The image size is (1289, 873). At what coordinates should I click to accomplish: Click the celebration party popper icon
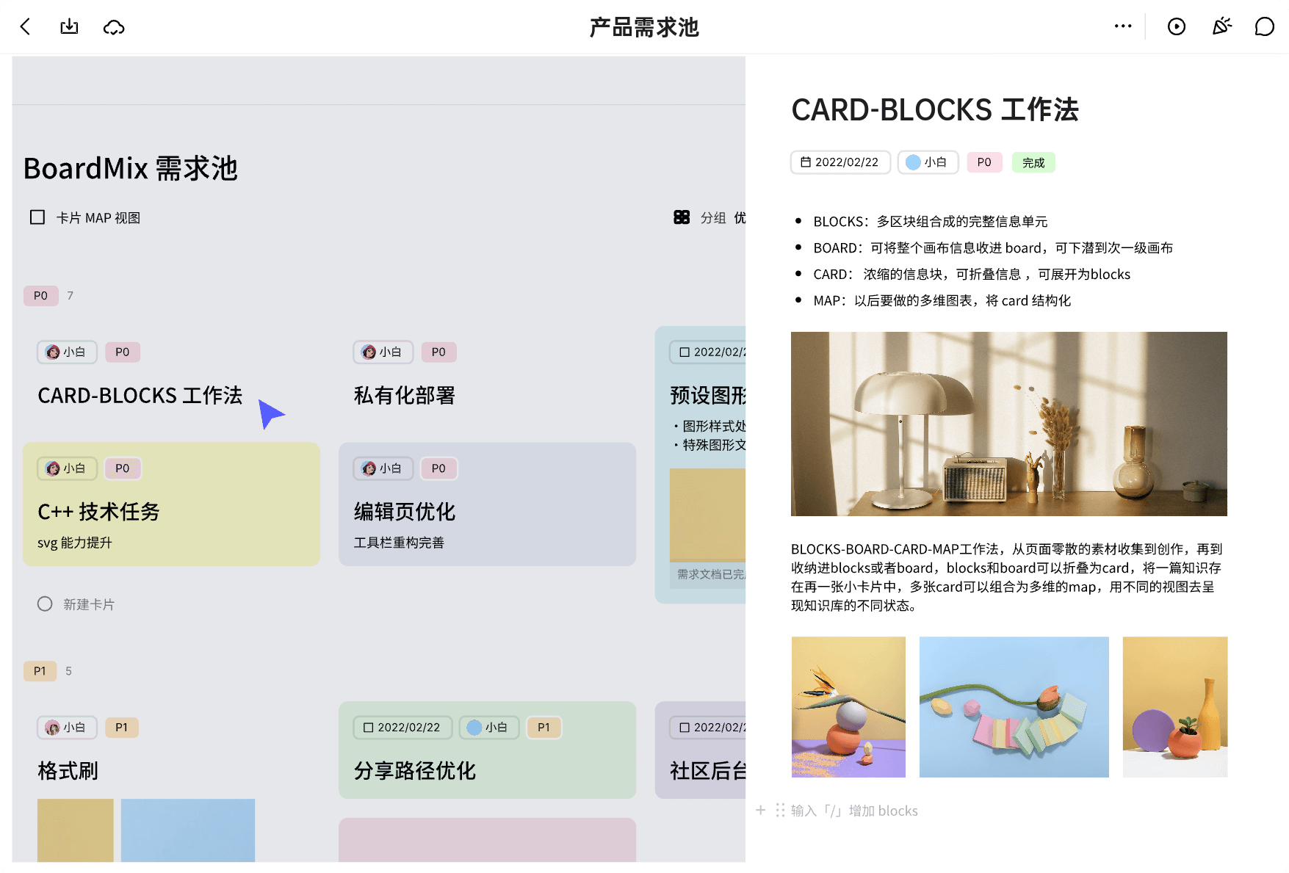[1221, 27]
